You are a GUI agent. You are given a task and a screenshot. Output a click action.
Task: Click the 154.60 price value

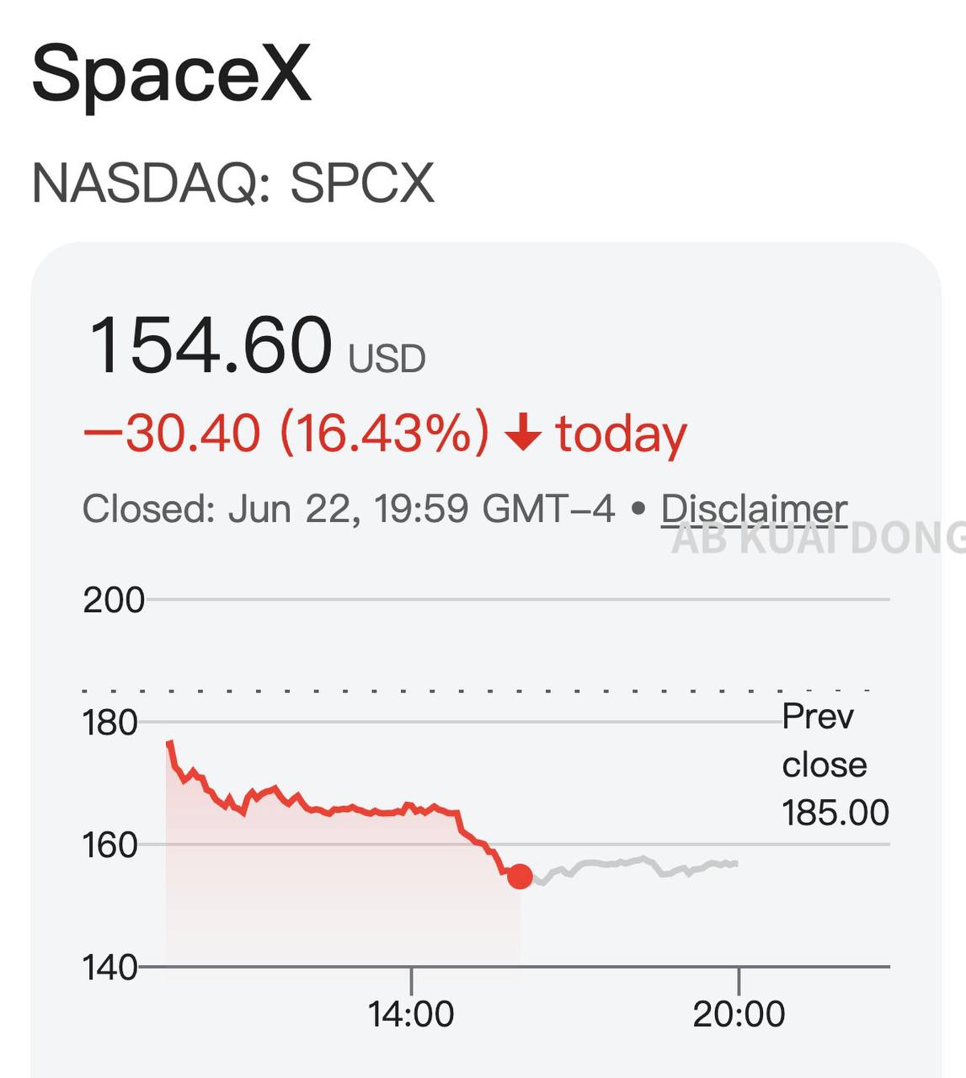pyautogui.click(x=211, y=345)
